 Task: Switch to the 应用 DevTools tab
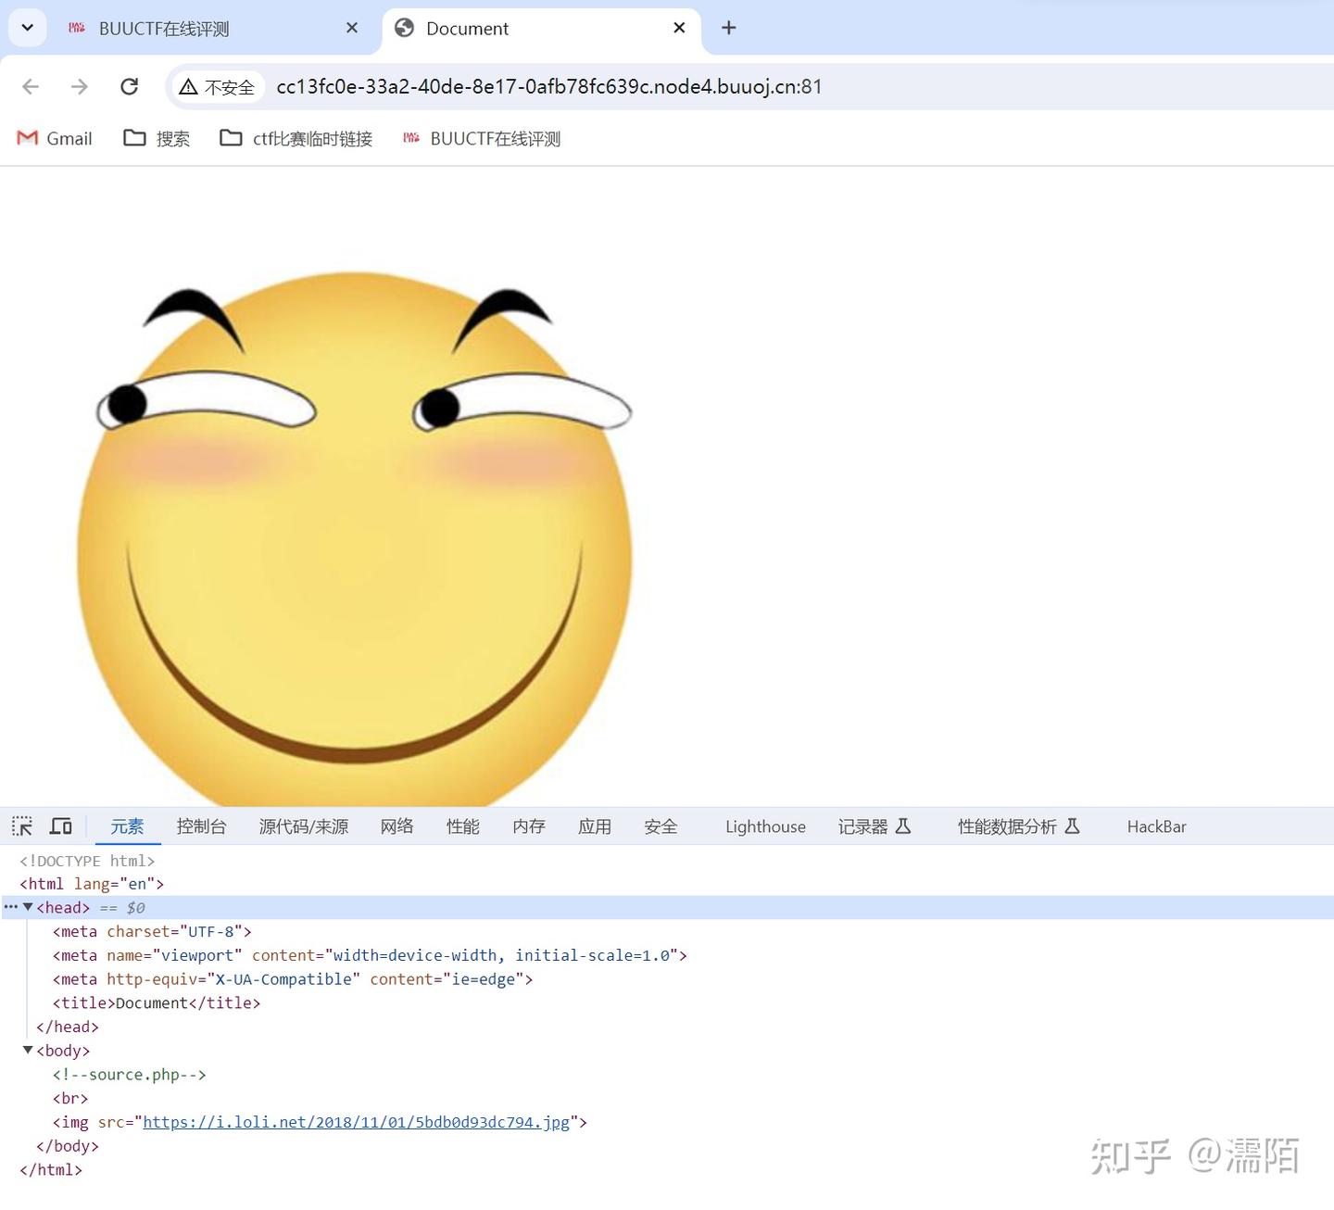coord(595,826)
